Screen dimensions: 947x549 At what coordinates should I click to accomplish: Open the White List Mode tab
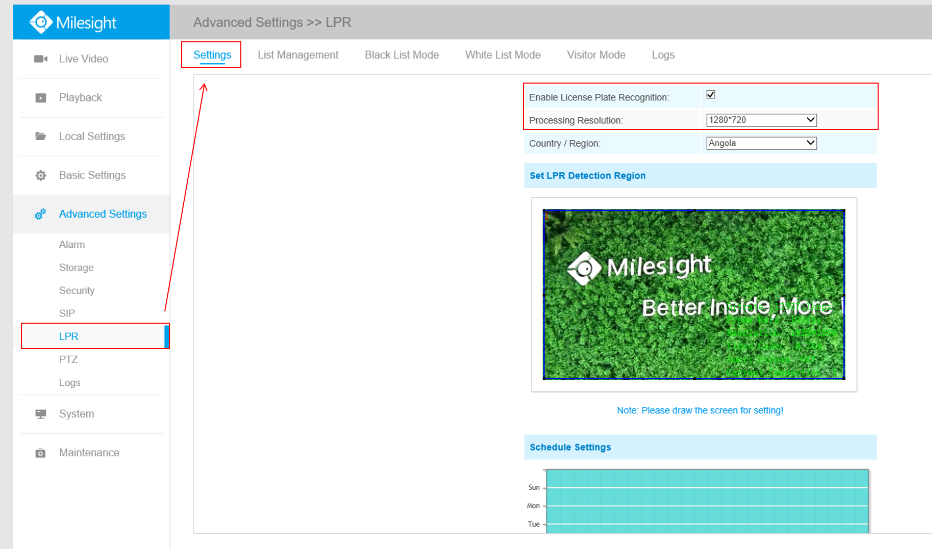point(503,55)
